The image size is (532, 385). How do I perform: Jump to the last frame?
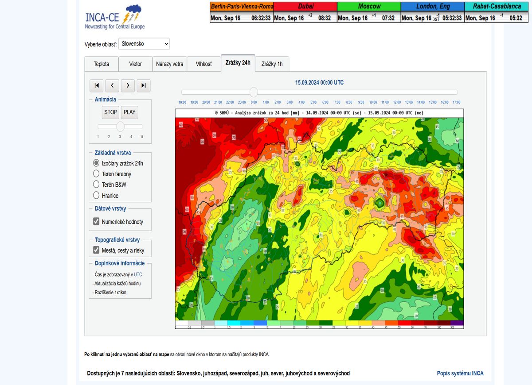click(x=143, y=85)
